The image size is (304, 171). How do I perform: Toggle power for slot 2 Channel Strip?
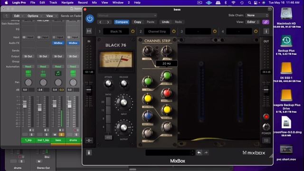pyautogui.click(x=174, y=31)
